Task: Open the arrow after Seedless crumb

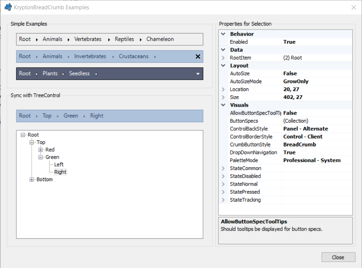Action: (x=96, y=74)
